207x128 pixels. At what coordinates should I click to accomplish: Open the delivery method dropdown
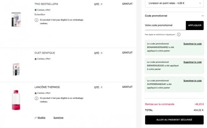(x=174, y=3)
